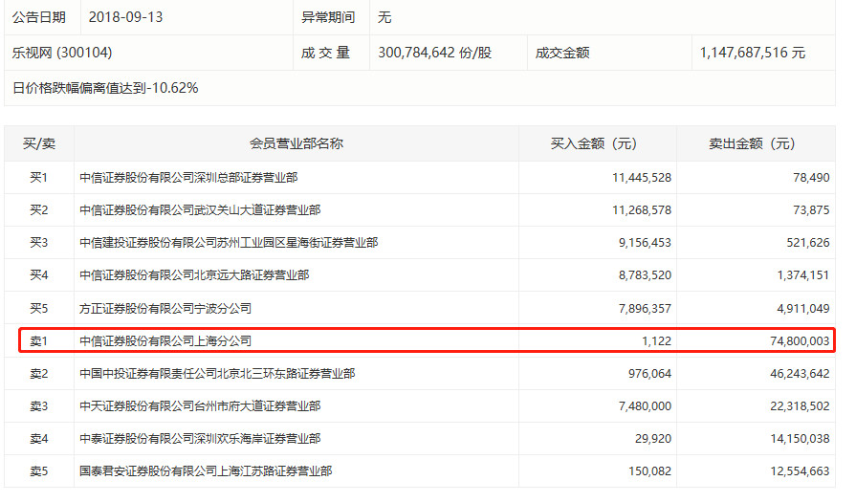Click the 公告日期 label
The image size is (856, 503).
(39, 17)
